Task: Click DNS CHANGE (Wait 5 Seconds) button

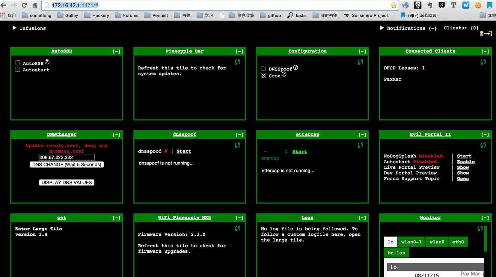Action: [x=66, y=165]
